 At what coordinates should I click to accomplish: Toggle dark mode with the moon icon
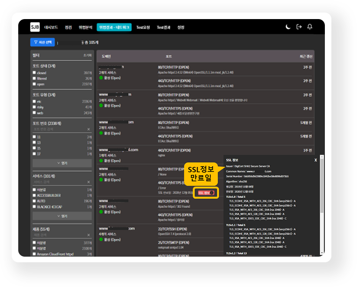coord(288,27)
